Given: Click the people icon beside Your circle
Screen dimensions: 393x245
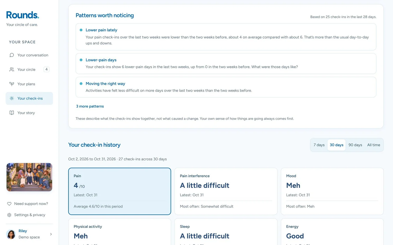Looking at the screenshot, I should pos(12,69).
